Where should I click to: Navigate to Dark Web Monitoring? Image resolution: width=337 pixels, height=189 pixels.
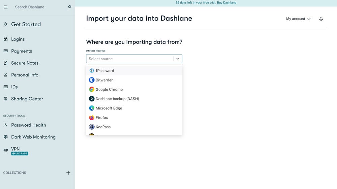(33, 137)
